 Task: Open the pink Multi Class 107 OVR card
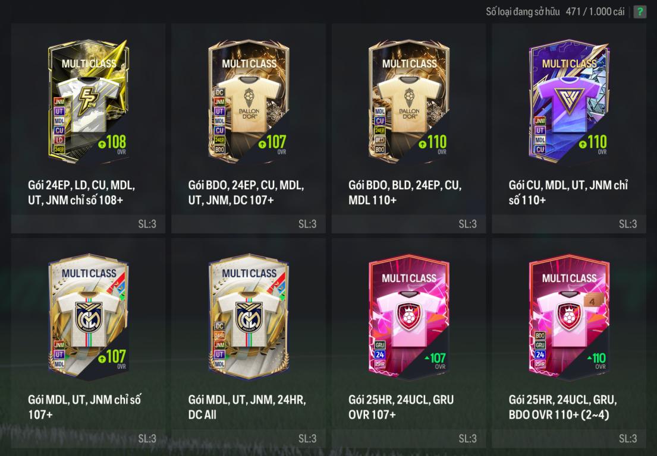click(x=409, y=316)
